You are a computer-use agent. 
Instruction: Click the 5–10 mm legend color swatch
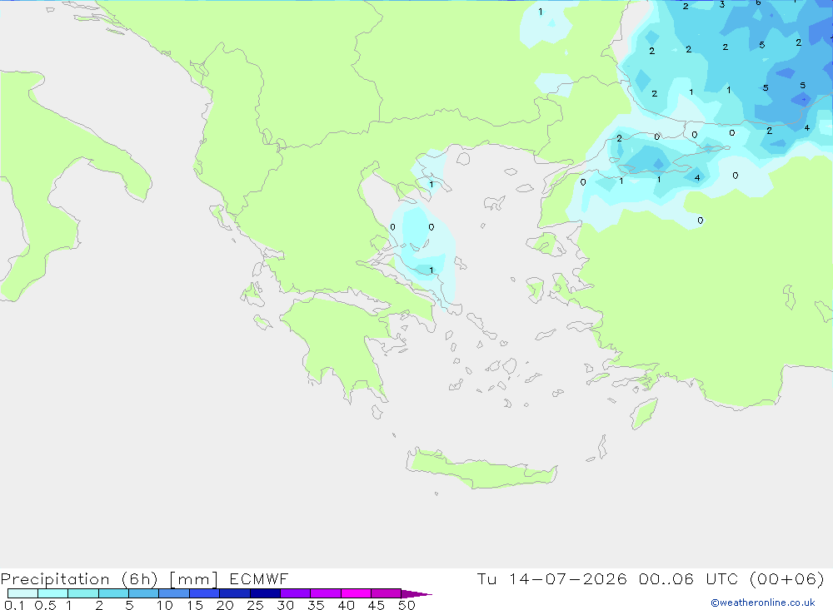point(144,593)
